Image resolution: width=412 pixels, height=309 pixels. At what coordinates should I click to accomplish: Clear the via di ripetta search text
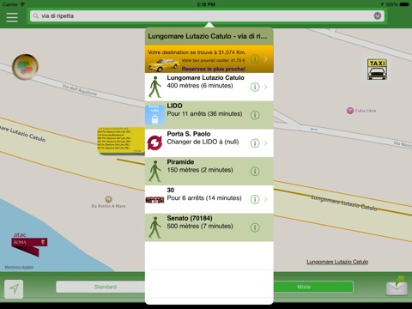pyautogui.click(x=378, y=16)
